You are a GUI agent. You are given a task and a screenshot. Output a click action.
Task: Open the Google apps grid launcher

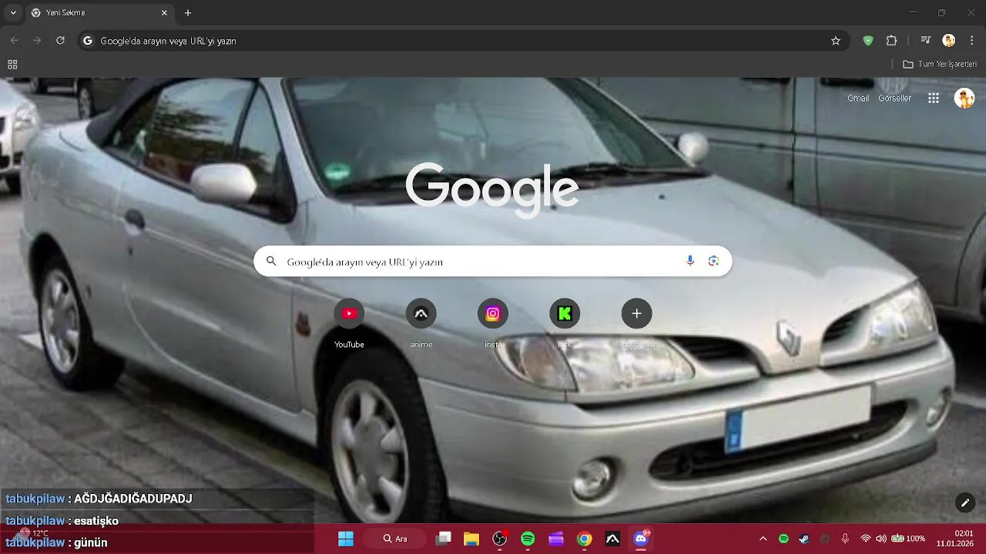(934, 98)
